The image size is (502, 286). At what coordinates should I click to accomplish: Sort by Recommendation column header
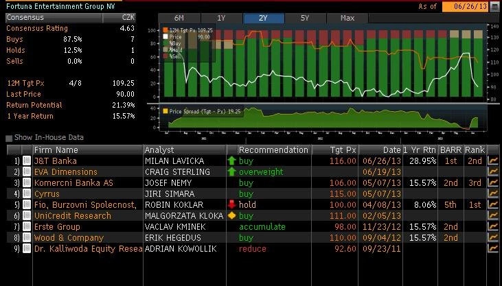click(273, 150)
